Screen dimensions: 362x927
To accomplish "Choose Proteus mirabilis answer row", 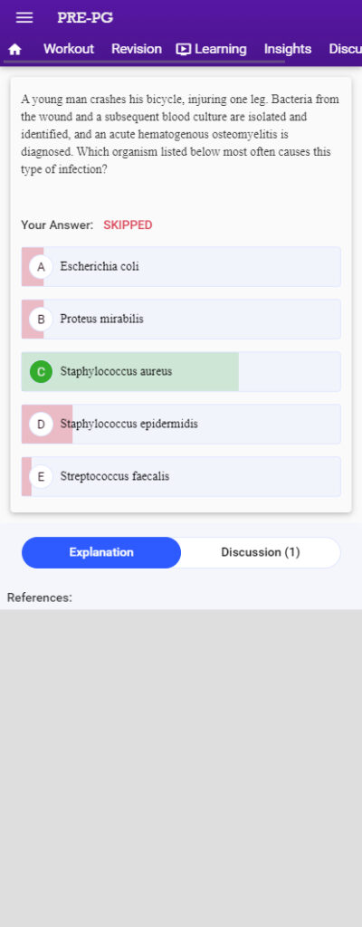I will pyautogui.click(x=181, y=320).
